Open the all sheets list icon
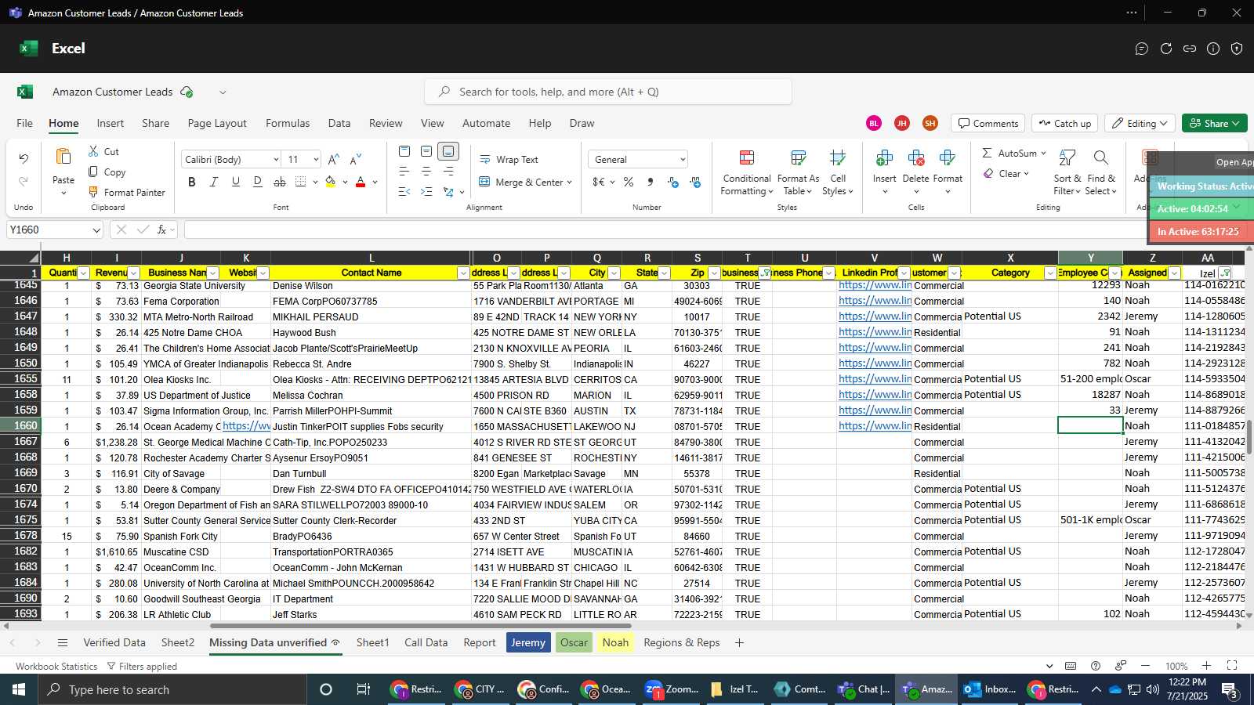The height and width of the screenshot is (705, 1254). (63, 642)
